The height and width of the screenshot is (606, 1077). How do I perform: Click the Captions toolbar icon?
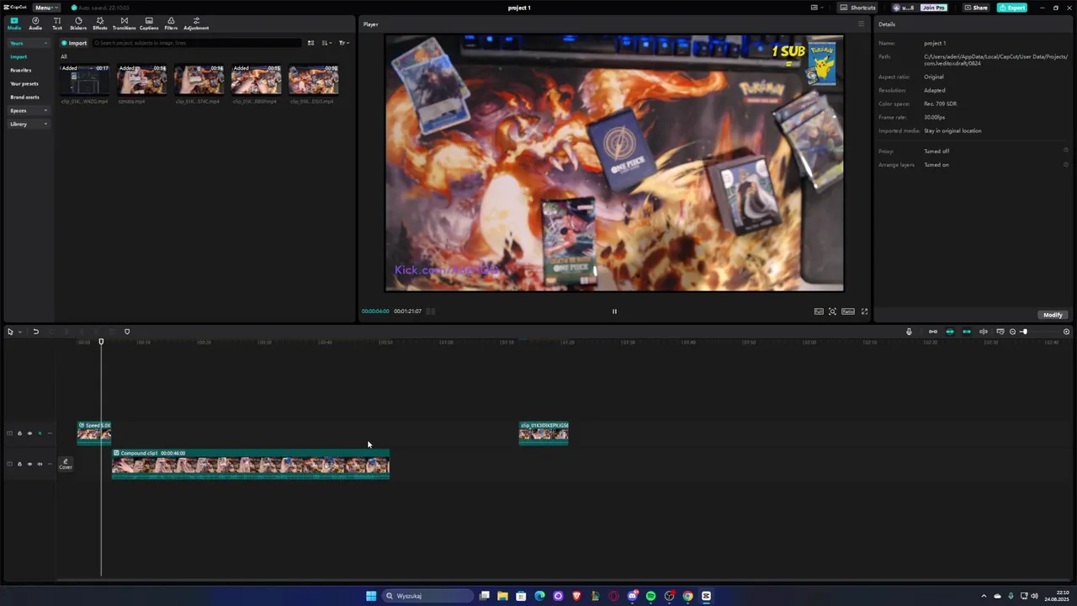pos(149,24)
